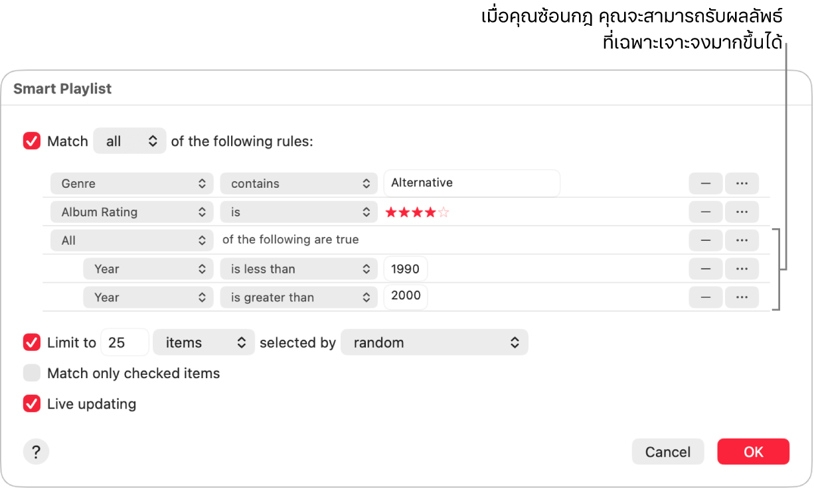
Task: Enable 'Match only checked items'
Action: coord(32,373)
